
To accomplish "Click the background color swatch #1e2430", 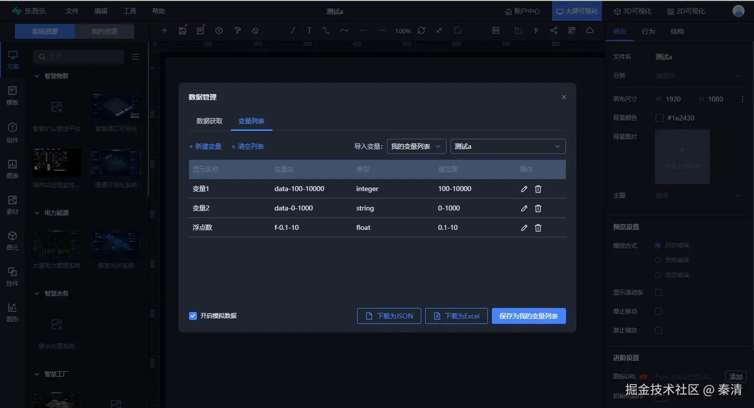I will (660, 118).
